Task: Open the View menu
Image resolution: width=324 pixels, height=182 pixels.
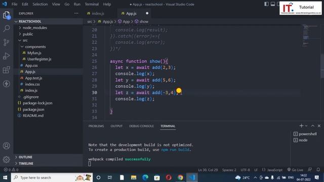Action: (56, 4)
